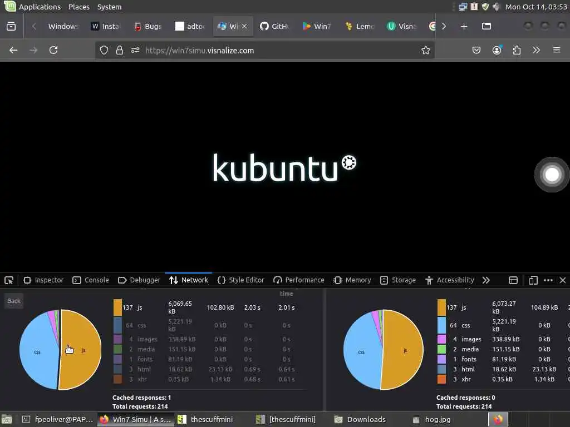Open the Performance panel

pos(299,280)
